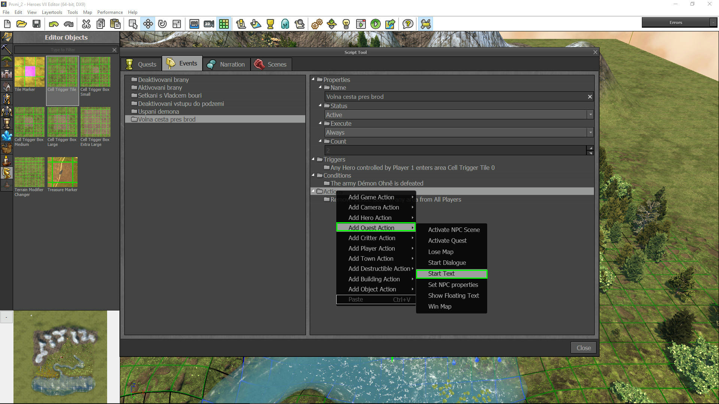Toggle the wrench tools button in toolbar

pos(426,24)
